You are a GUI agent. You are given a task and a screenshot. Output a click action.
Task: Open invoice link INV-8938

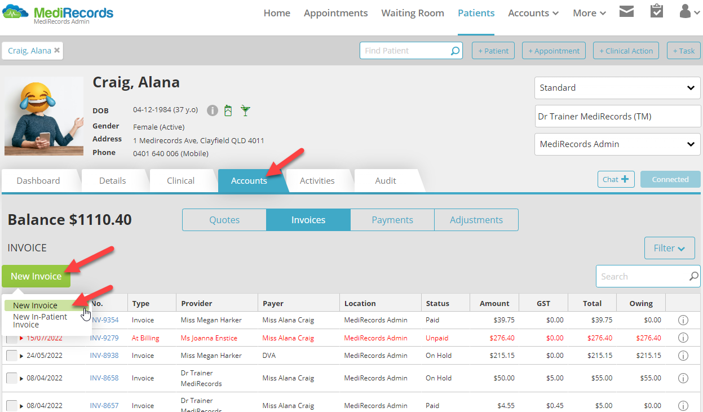(104, 356)
